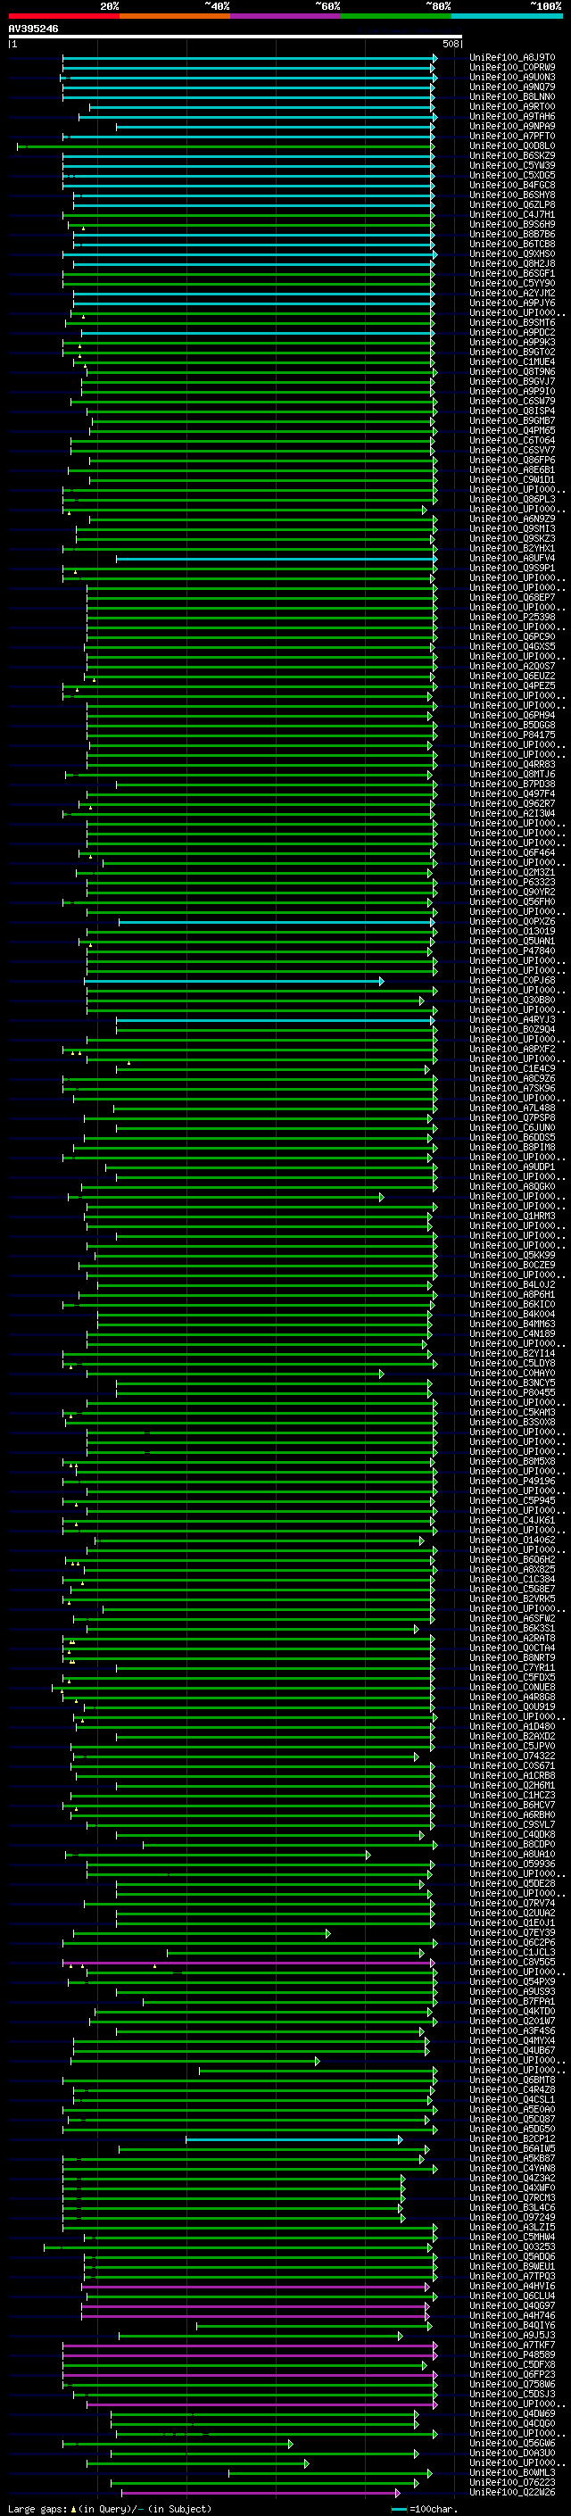Viewport: 571px width, 2516px height.
Task: Open hit UniRef100_A9TAH6
Action: coord(512,116)
